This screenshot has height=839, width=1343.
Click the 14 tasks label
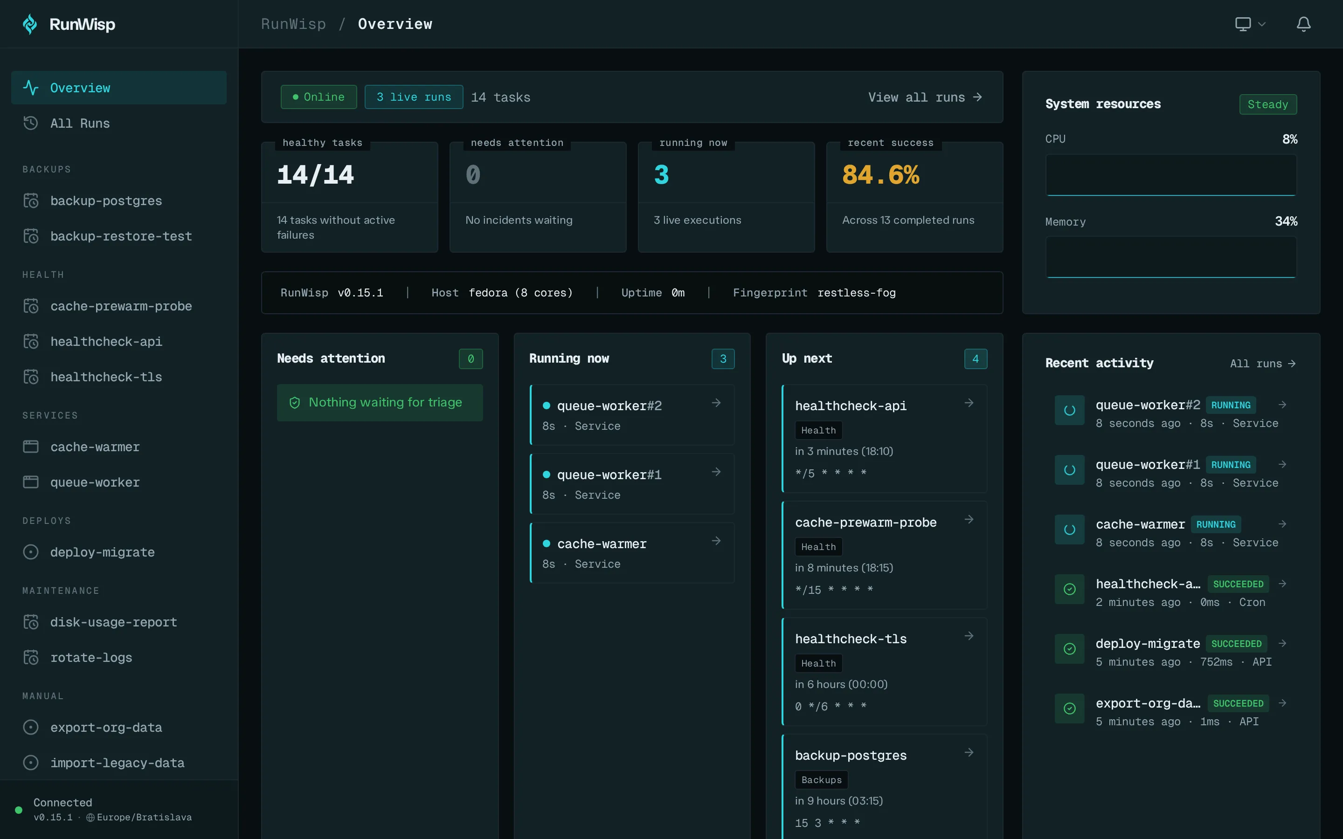pos(500,97)
